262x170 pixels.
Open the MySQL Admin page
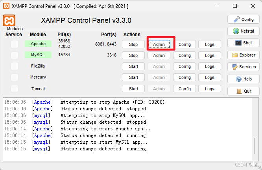pyautogui.click(x=159, y=55)
